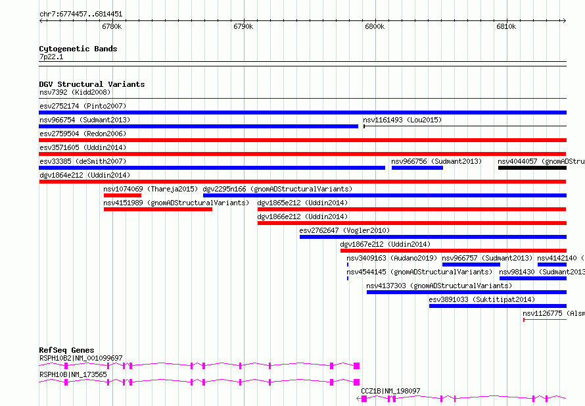
Task: Select esv2762647 (Vogler2010) label
Action: click(x=344, y=230)
